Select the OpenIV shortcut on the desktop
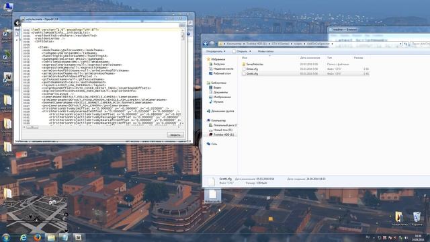 [7, 79]
